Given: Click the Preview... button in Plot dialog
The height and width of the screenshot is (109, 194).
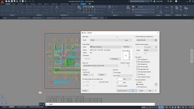Looking at the screenshot, I should pos(85,91).
